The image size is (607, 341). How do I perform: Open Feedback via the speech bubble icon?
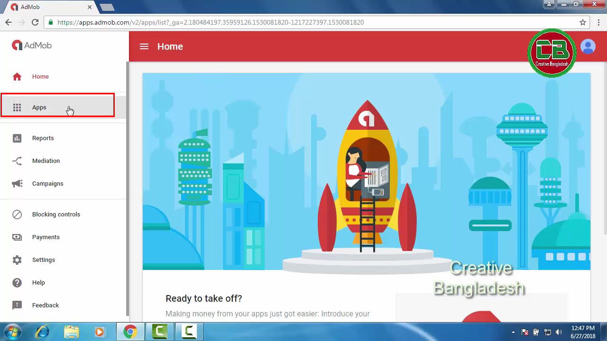(17, 305)
